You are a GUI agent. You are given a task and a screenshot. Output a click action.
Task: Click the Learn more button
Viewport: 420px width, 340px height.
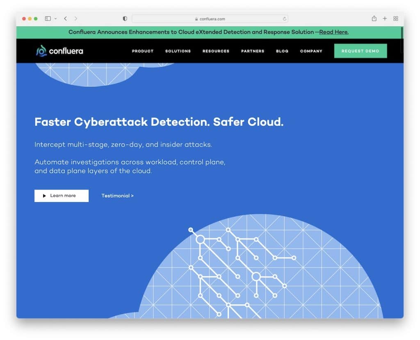pyautogui.click(x=62, y=196)
